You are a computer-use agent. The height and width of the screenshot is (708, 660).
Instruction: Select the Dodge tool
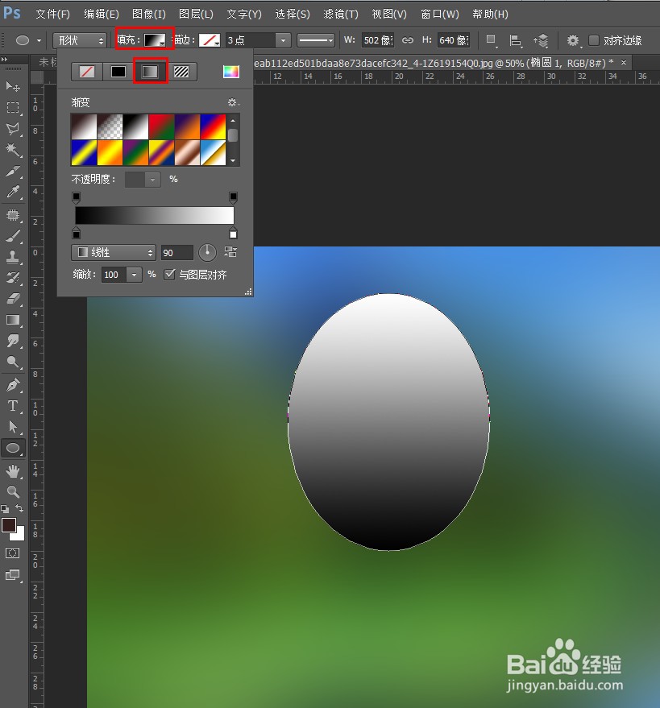click(13, 362)
